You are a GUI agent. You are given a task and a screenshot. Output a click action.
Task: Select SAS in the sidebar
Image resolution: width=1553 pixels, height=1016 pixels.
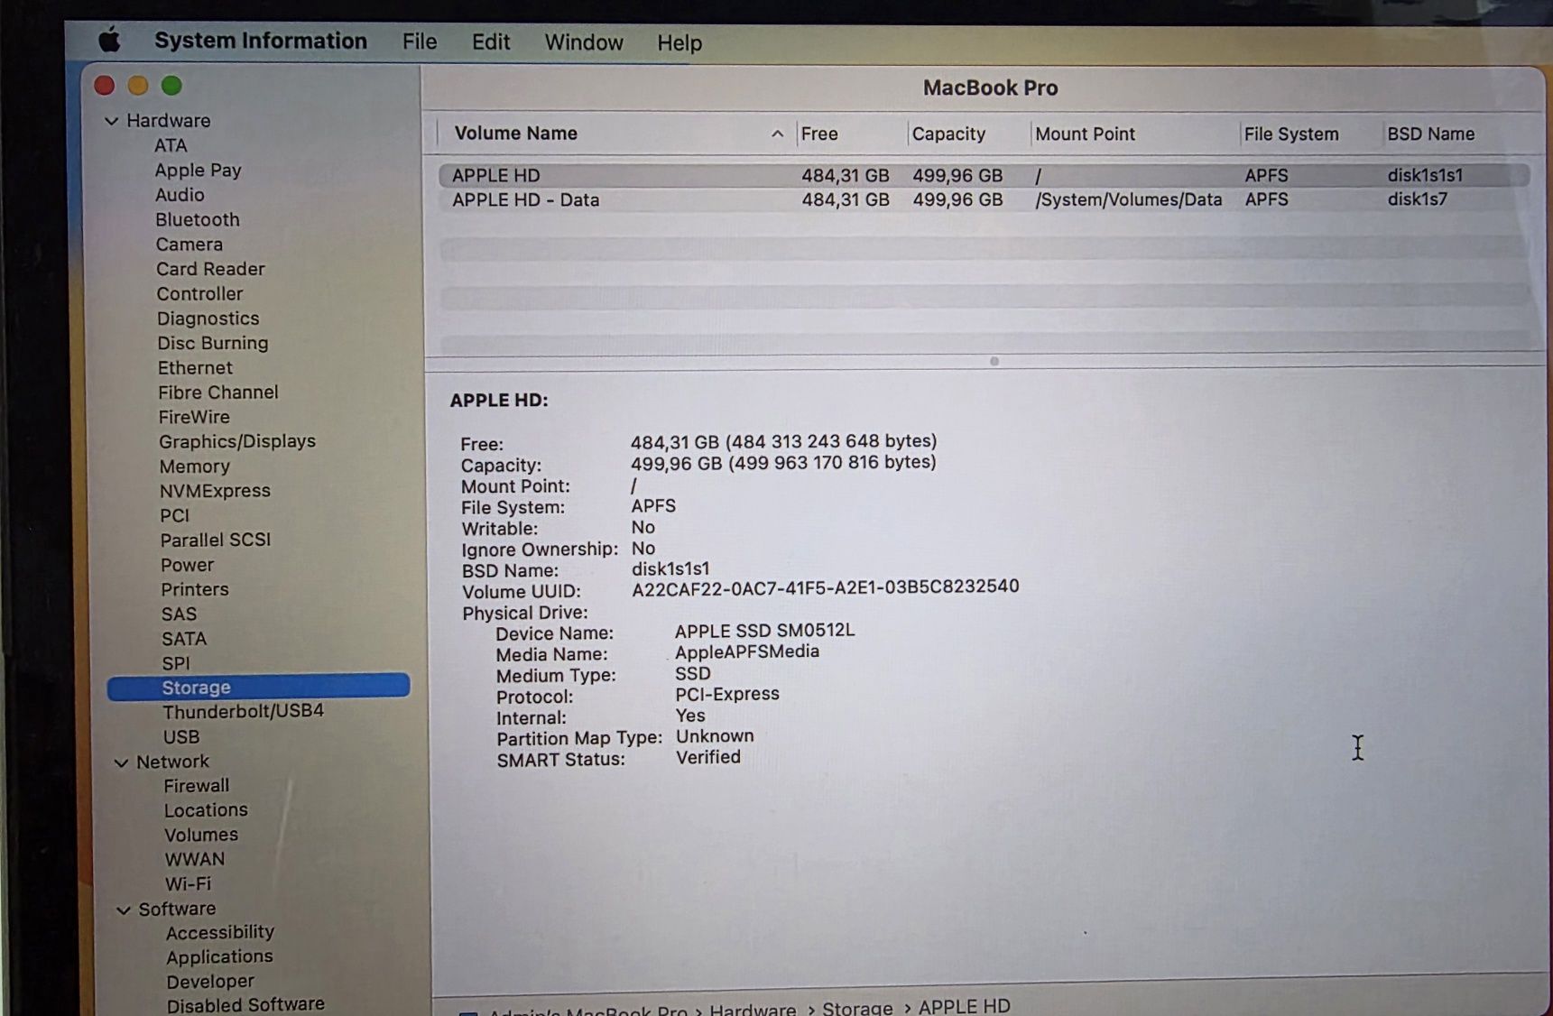coord(179,614)
